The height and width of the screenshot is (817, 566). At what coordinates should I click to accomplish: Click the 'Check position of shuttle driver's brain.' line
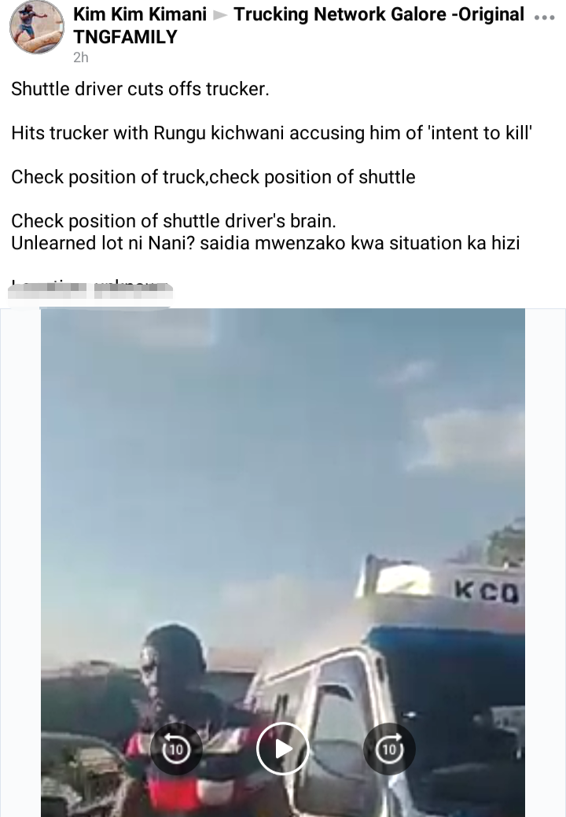point(174,221)
